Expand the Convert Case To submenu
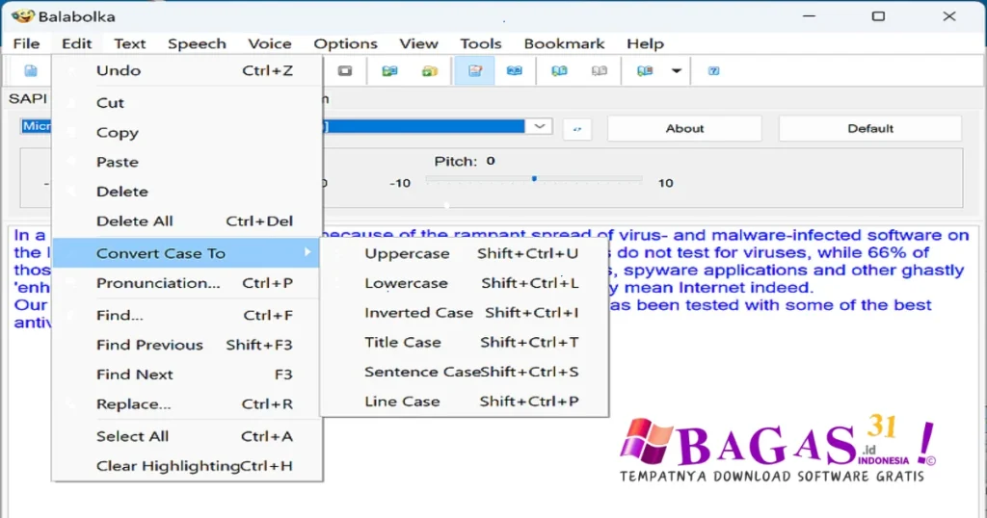 (x=186, y=253)
